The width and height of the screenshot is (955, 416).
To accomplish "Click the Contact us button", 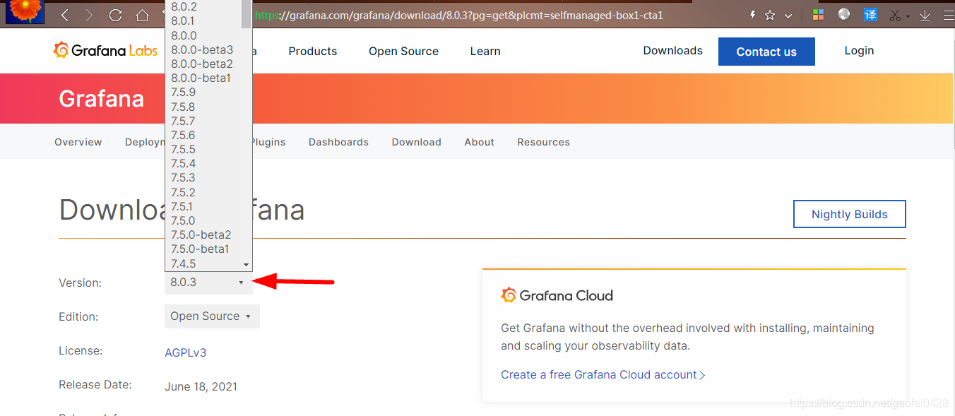I will (766, 52).
